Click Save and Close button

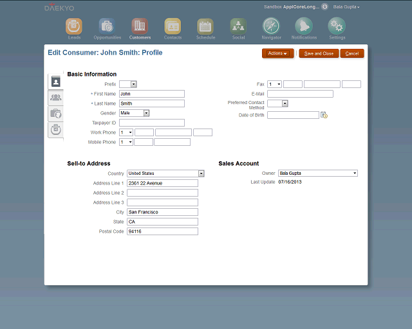(x=319, y=53)
